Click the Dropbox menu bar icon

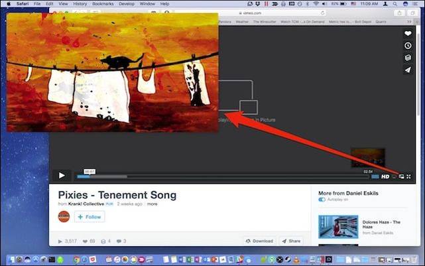pos(258,4)
